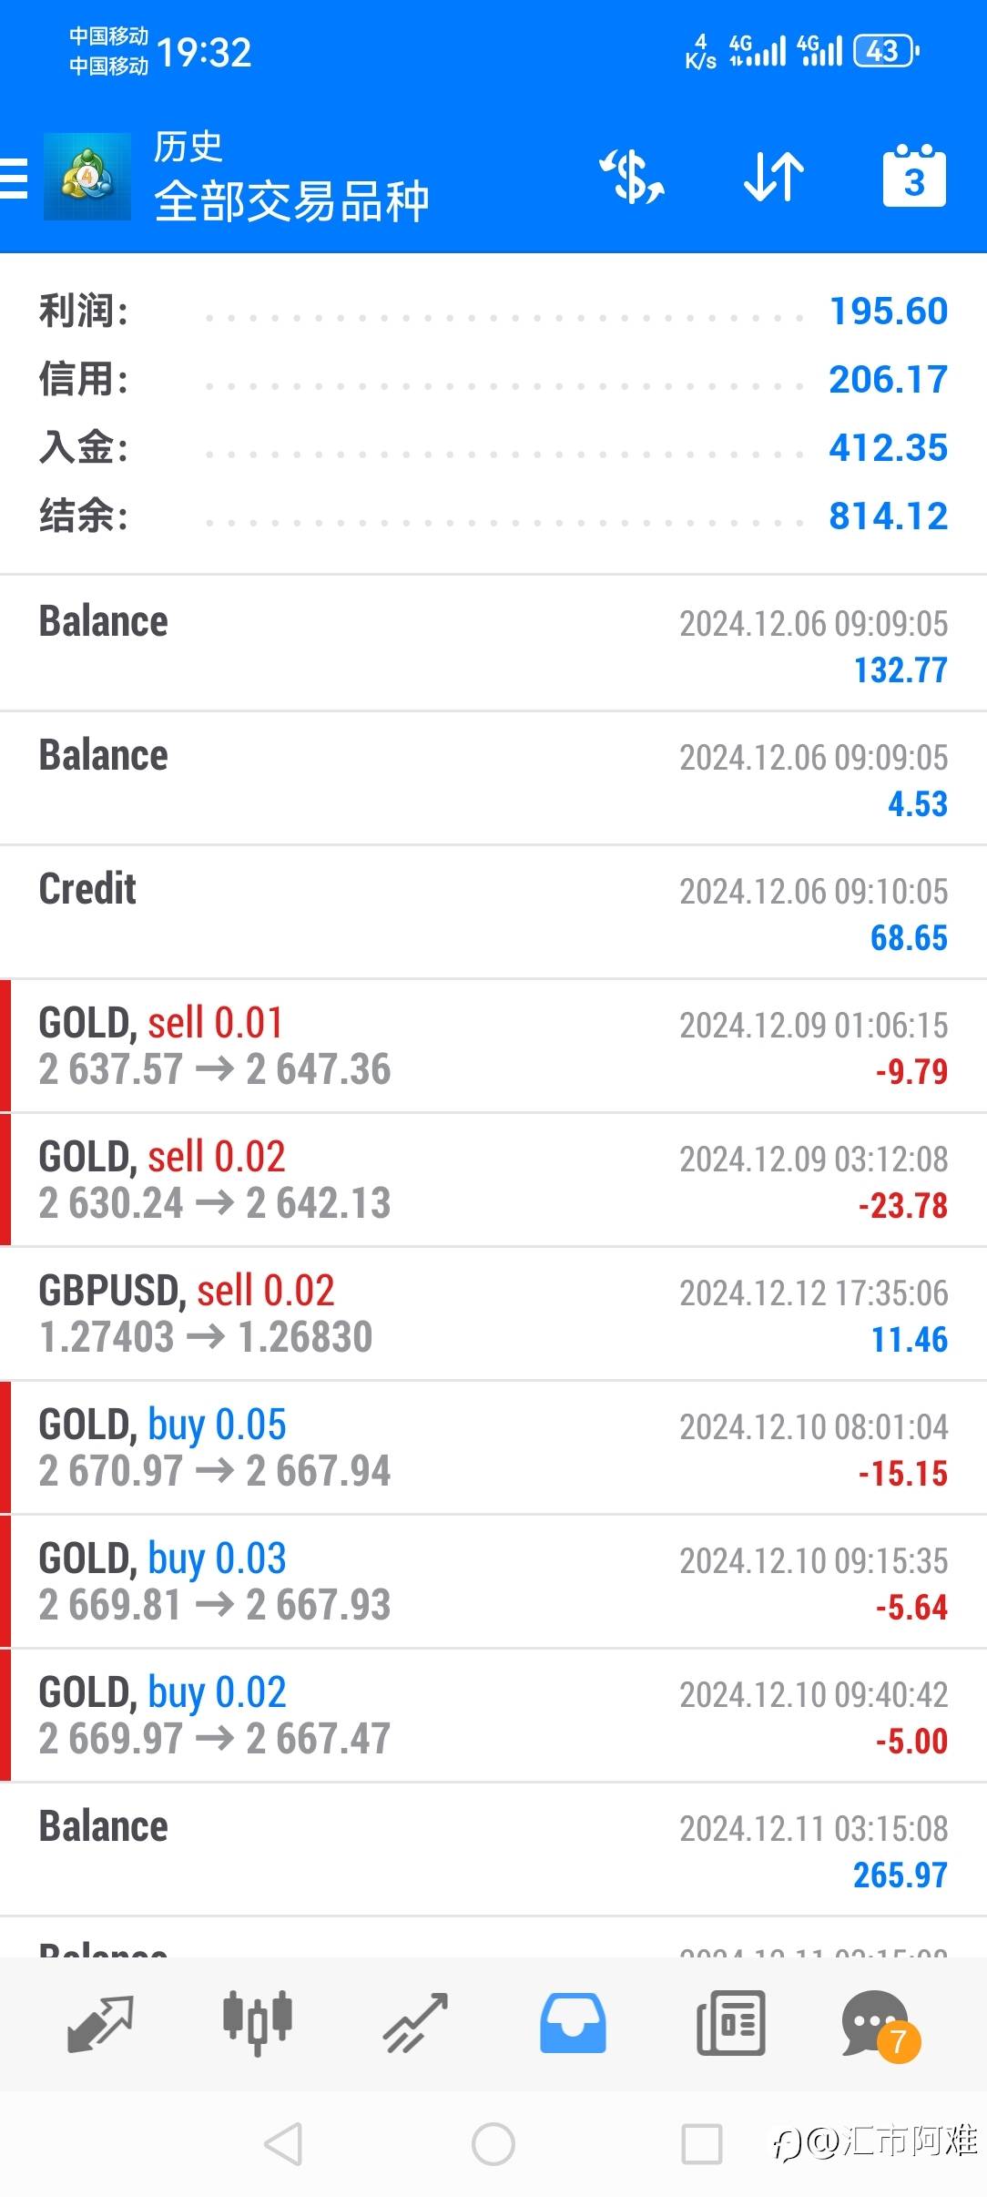Open the Android recent apps button
Screen dimensions: 987x2197
pos(702,2144)
